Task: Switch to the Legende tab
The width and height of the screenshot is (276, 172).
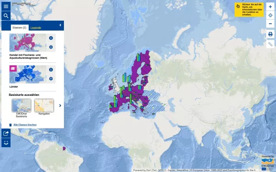Action: pyautogui.click(x=36, y=28)
